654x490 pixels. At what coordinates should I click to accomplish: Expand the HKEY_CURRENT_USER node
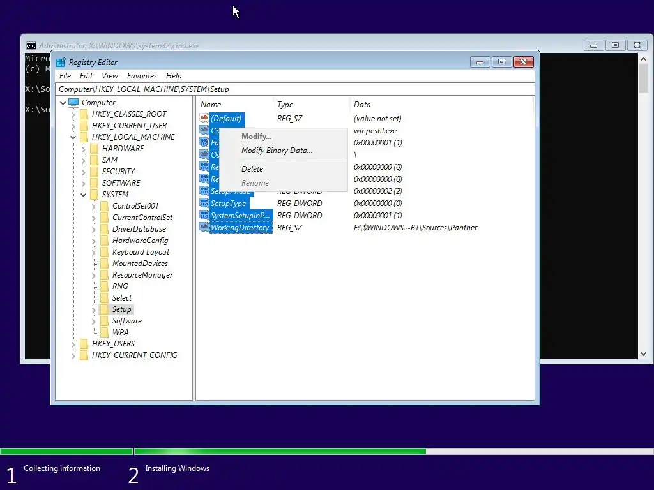click(x=73, y=126)
